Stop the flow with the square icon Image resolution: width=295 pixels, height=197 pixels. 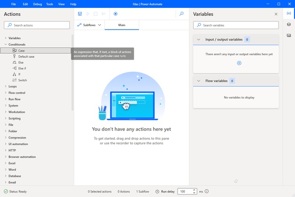click(95, 14)
